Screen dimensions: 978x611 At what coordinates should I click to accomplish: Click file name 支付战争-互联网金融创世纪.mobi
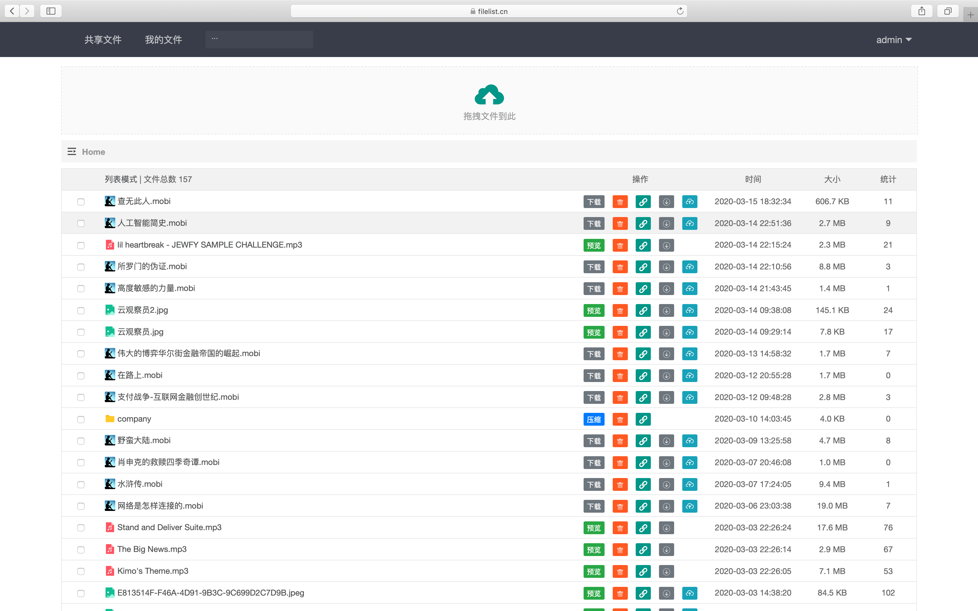pos(178,397)
